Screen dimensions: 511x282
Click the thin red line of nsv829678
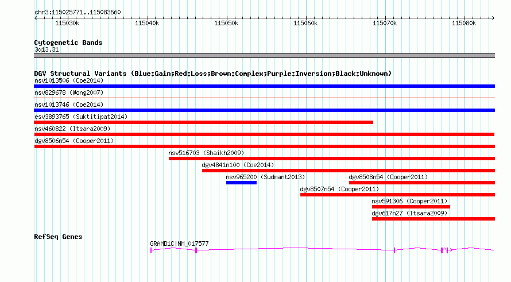pos(264,98)
